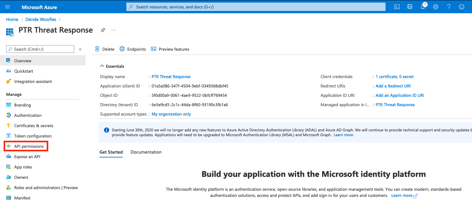
Task: Open portal settings gear icon
Action: 436,7
